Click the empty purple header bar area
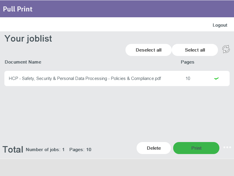Screen dimensions: 234x176 (132, 9)
